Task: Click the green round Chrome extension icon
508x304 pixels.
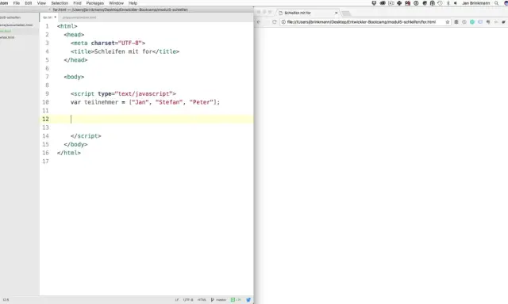Action: 472,22
